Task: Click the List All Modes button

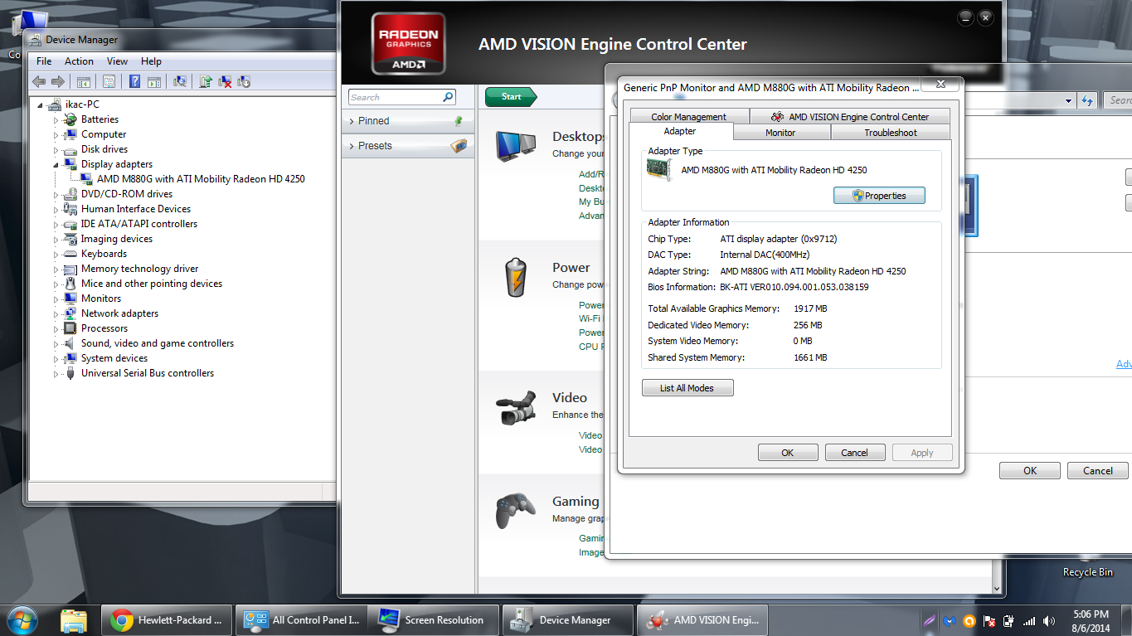Action: (687, 388)
